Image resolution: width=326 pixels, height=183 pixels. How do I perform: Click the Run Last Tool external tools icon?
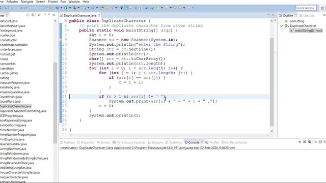coord(74,8)
